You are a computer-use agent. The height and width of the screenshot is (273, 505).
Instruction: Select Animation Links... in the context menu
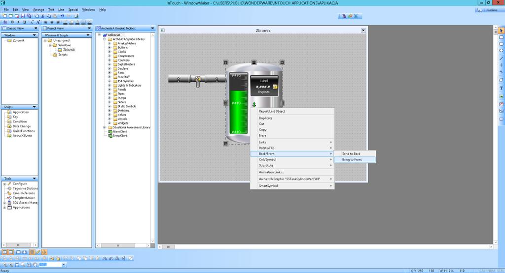coord(292,172)
